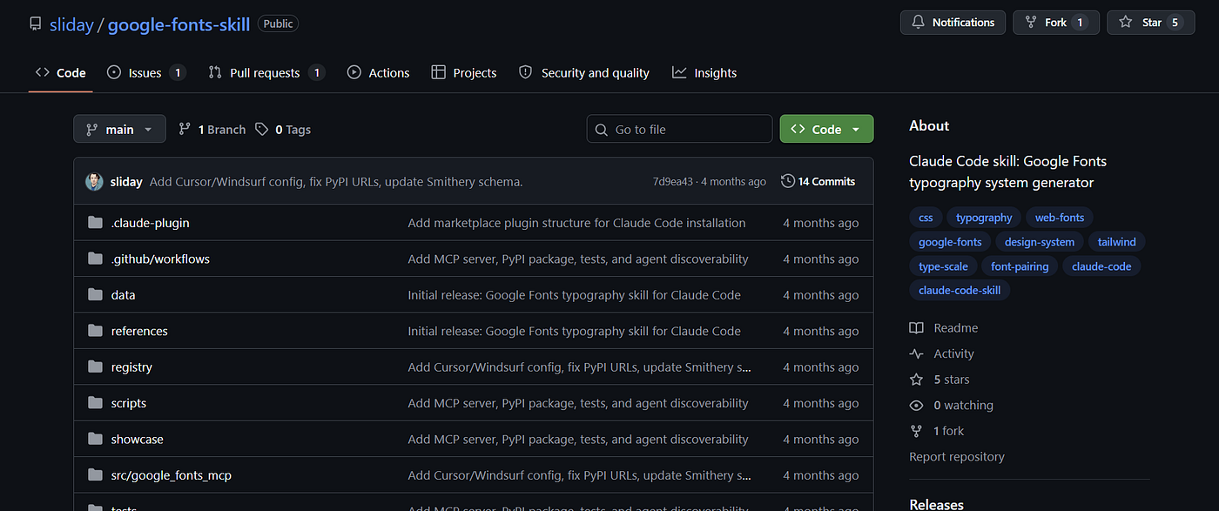
Task: Open the google-fonts-skill repository link
Action: 178,24
